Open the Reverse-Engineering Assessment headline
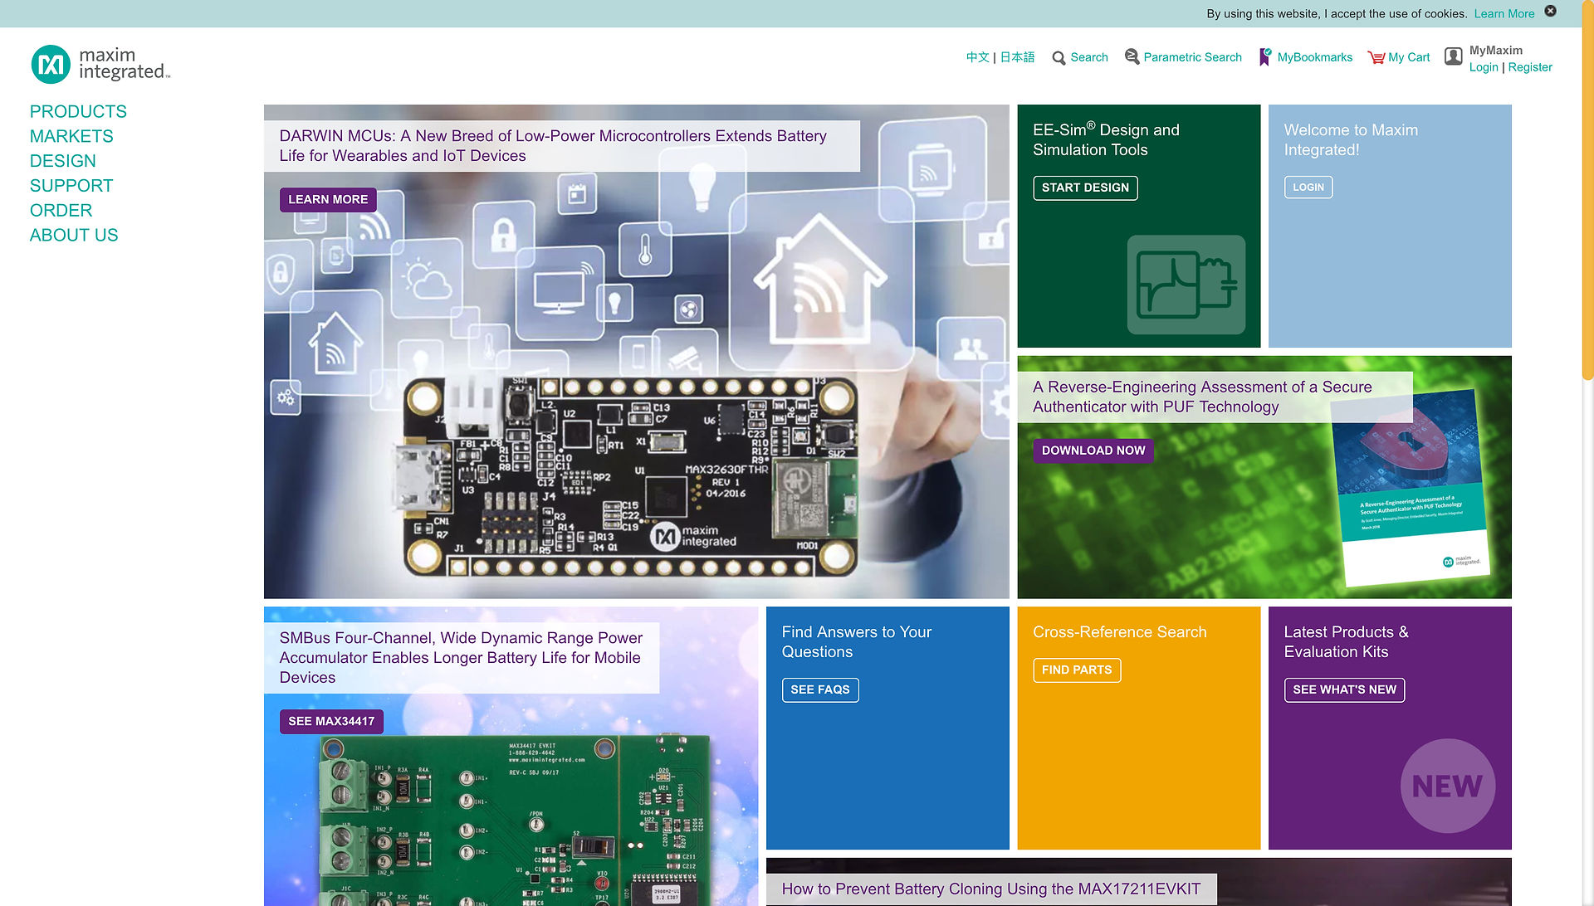 (x=1202, y=397)
